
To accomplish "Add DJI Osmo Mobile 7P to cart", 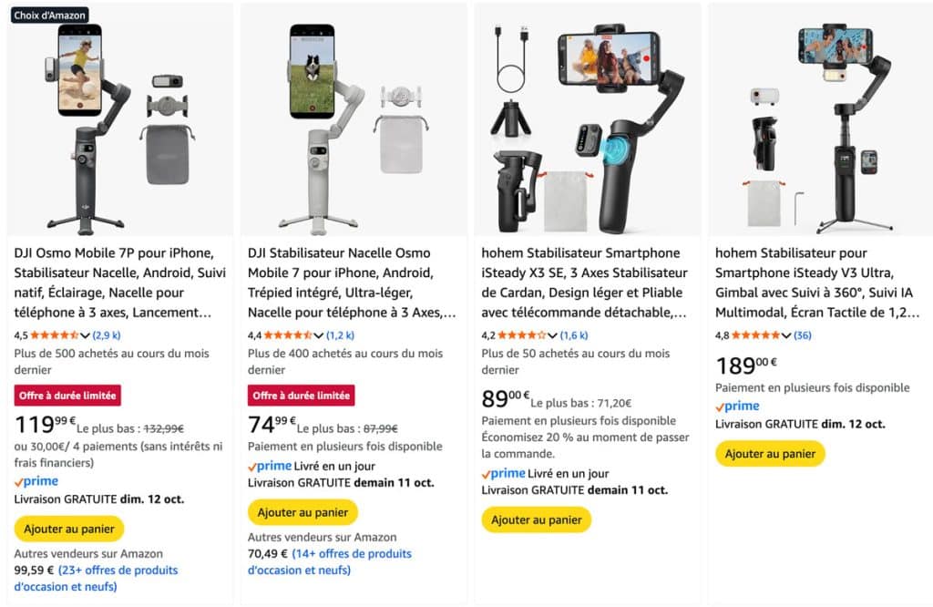I will point(69,529).
